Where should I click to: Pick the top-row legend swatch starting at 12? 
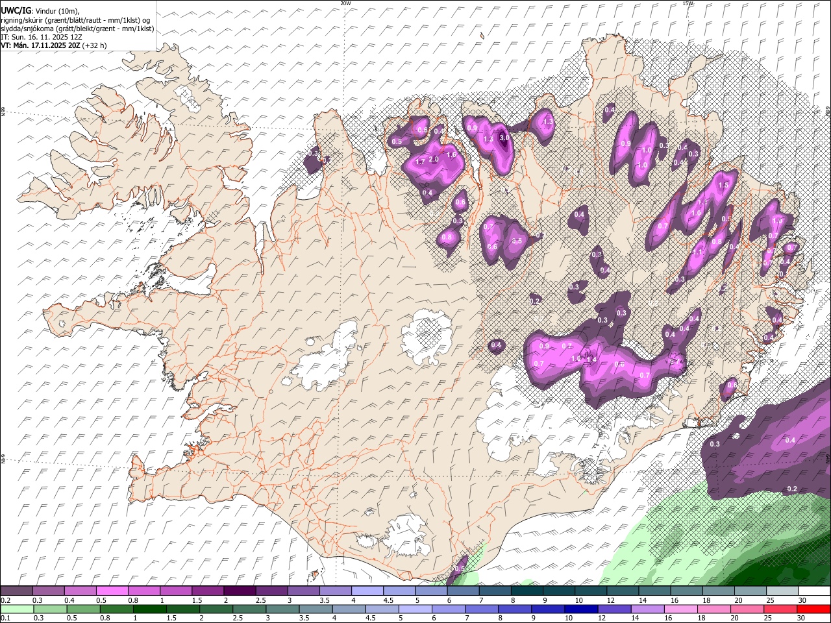[x=623, y=591]
